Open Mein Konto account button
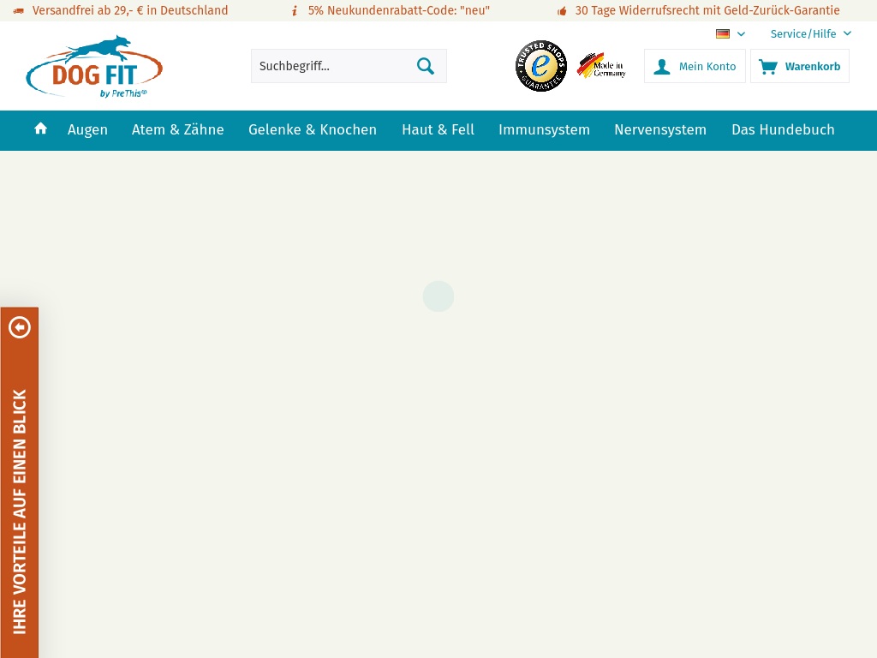Image resolution: width=877 pixels, height=658 pixels. pyautogui.click(x=695, y=66)
